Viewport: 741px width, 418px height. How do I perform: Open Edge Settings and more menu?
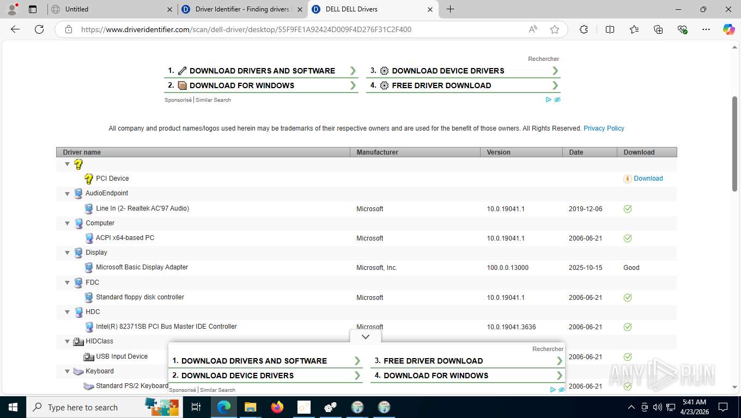tap(706, 29)
